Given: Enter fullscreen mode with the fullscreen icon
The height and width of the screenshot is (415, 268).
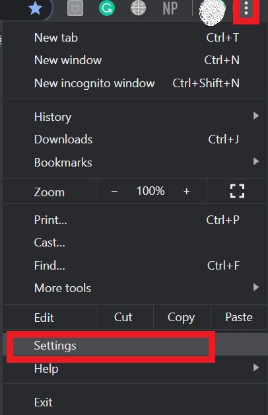Looking at the screenshot, I should pyautogui.click(x=237, y=191).
